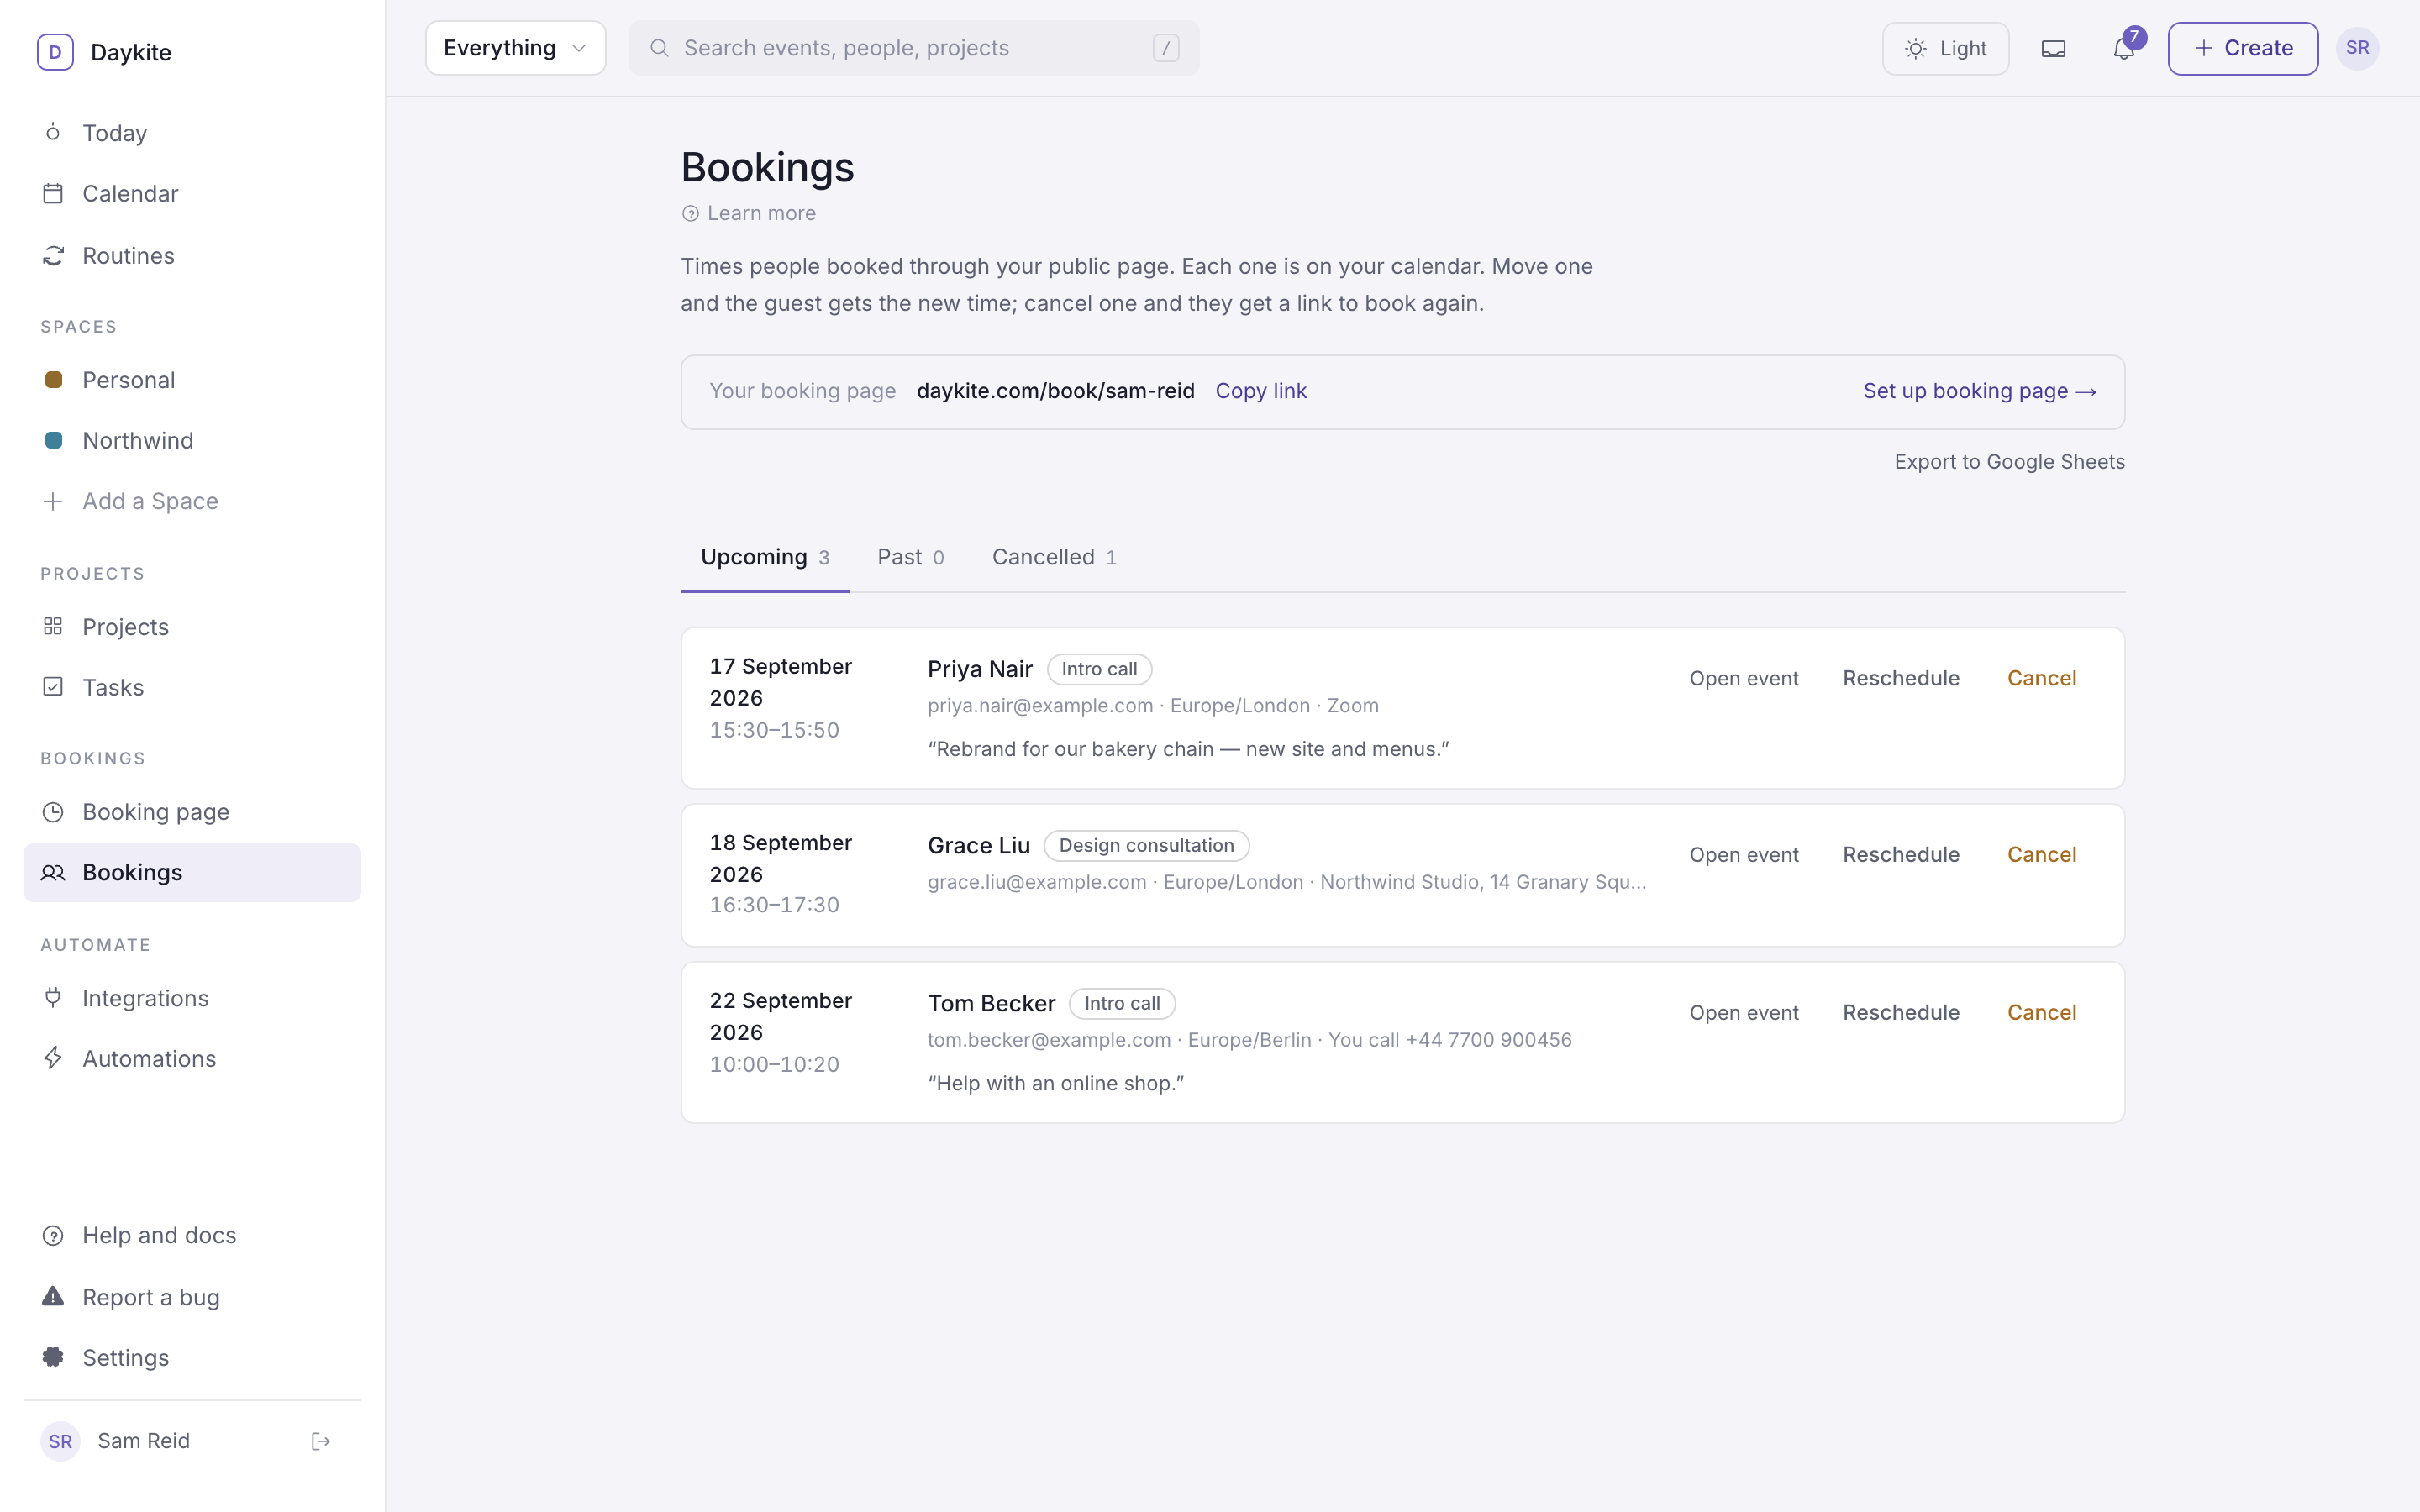Switch to the Cancelled tab

click(1054, 557)
